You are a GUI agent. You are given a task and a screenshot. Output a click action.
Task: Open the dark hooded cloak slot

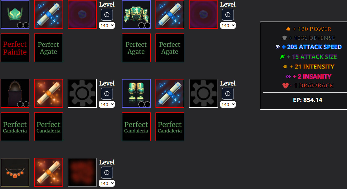tap(15, 93)
